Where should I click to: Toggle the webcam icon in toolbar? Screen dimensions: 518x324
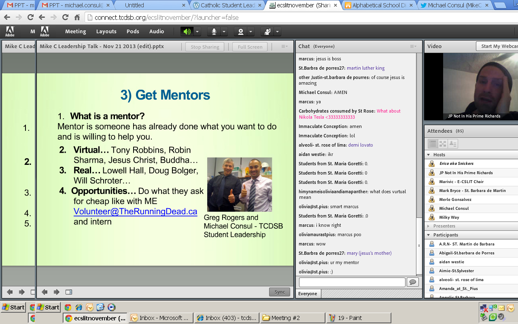pos(241,32)
